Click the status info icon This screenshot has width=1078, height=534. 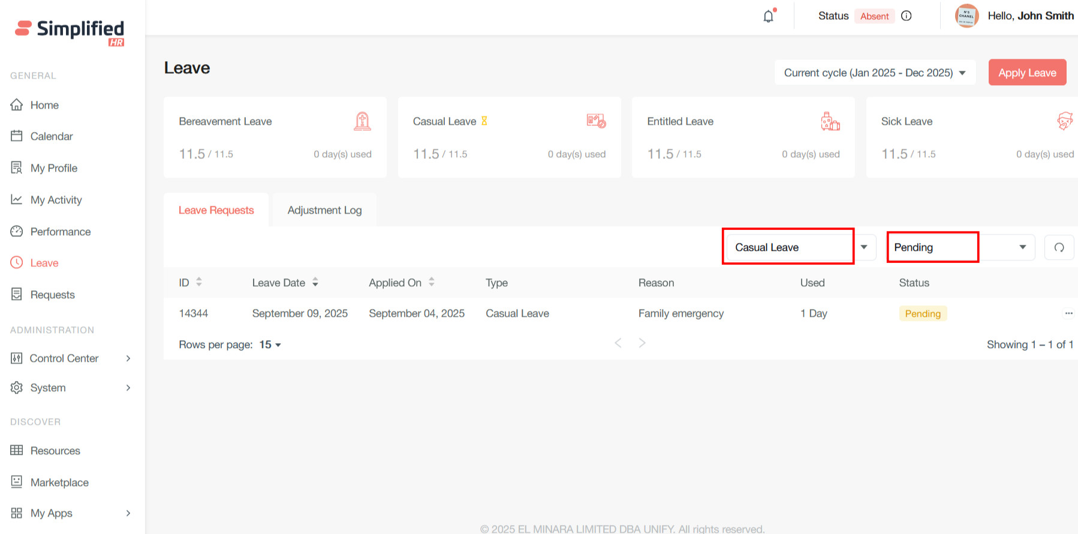pos(907,16)
